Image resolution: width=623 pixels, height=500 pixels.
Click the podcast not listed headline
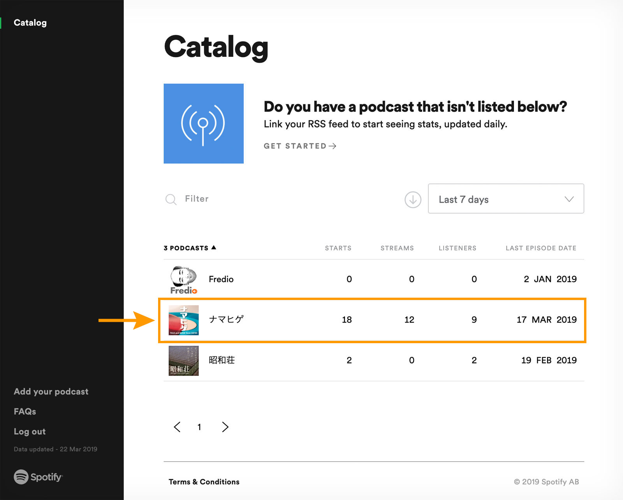click(415, 107)
